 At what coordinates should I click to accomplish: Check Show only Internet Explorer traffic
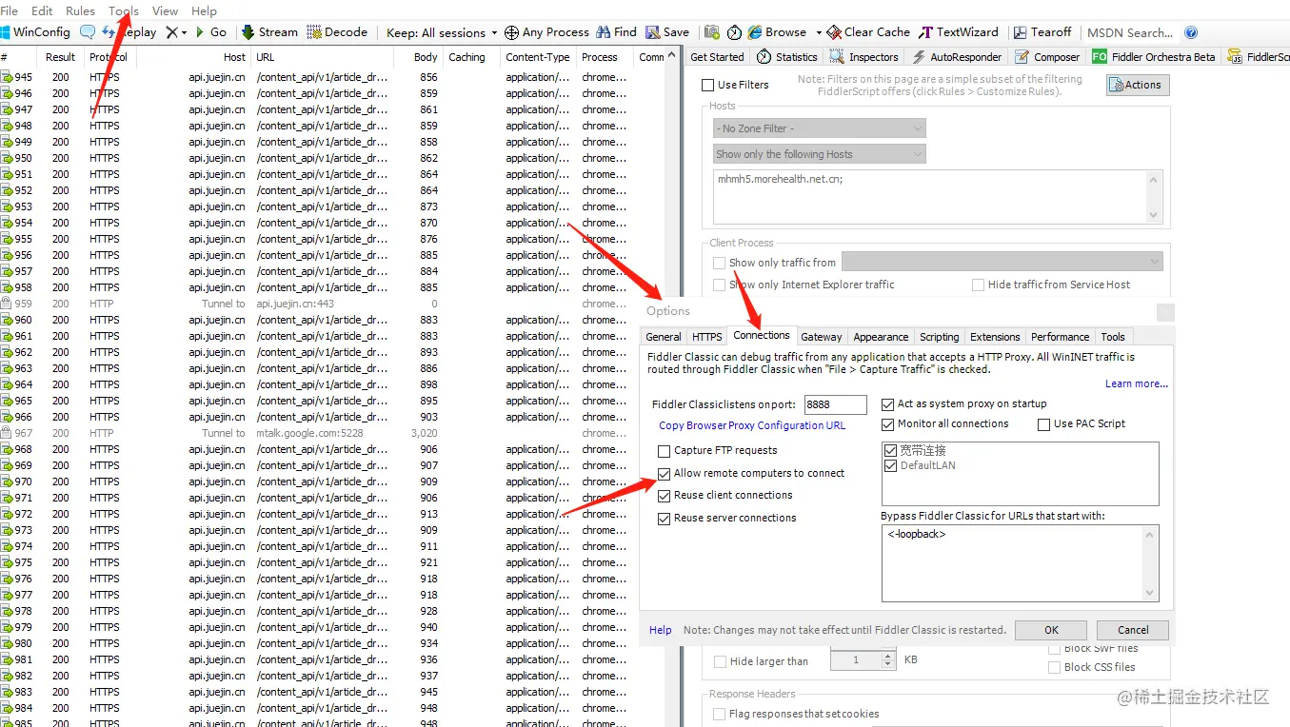click(x=720, y=285)
